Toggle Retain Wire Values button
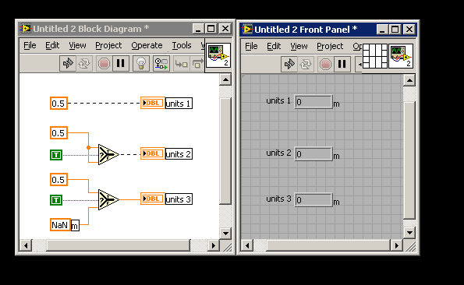Viewport: 464px width, 285px height. click(x=161, y=63)
